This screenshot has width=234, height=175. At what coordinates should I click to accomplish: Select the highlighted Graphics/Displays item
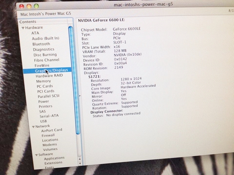pos(51,71)
